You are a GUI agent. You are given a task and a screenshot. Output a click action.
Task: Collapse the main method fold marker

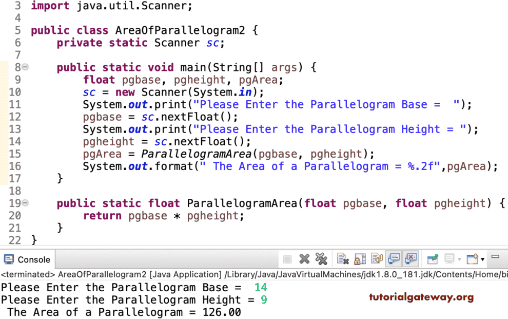[26, 67]
